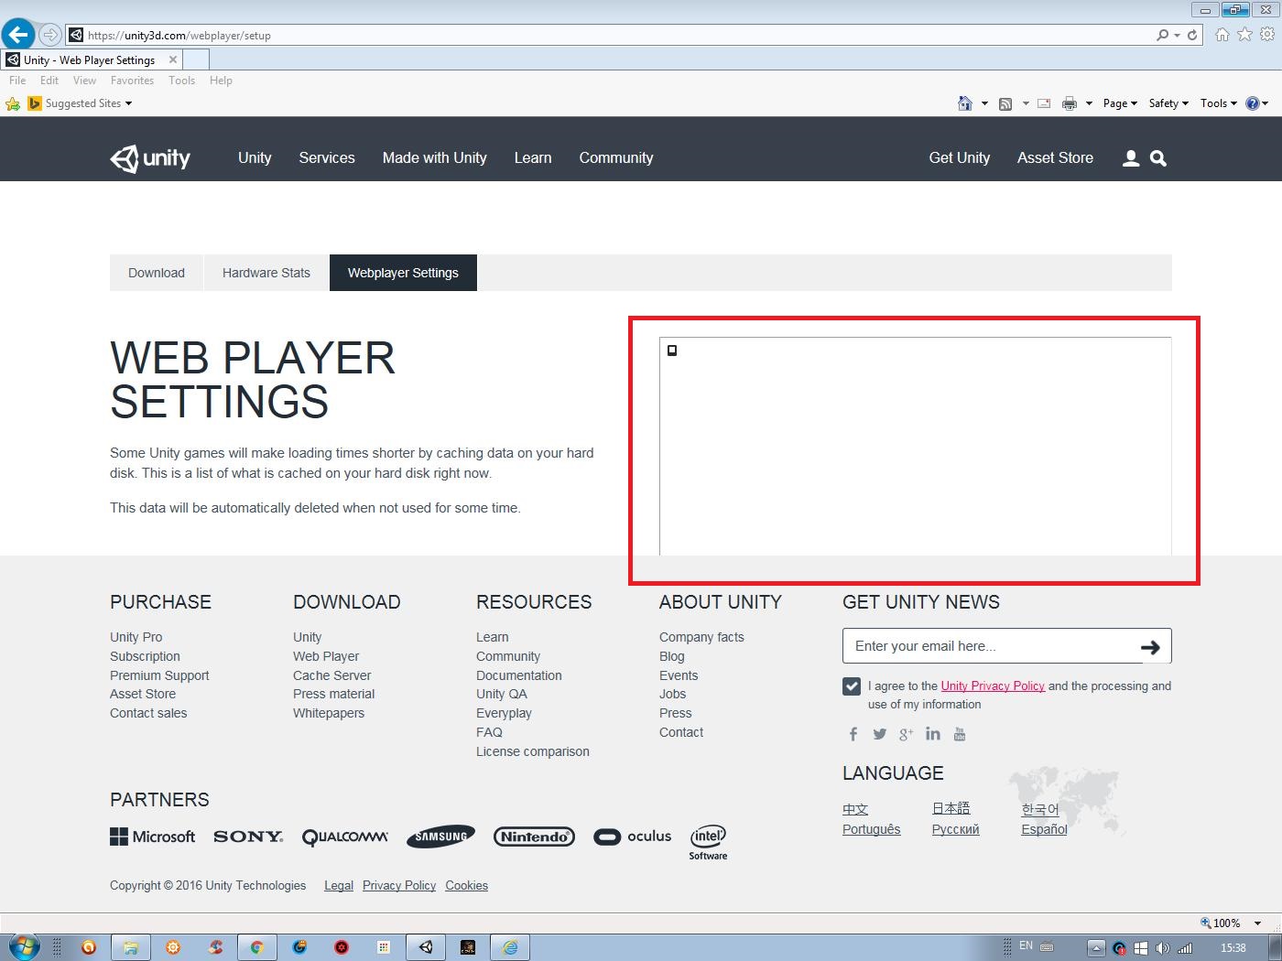The height and width of the screenshot is (961, 1282).
Task: Click the browser Forward arrow button
Action: coord(50,35)
